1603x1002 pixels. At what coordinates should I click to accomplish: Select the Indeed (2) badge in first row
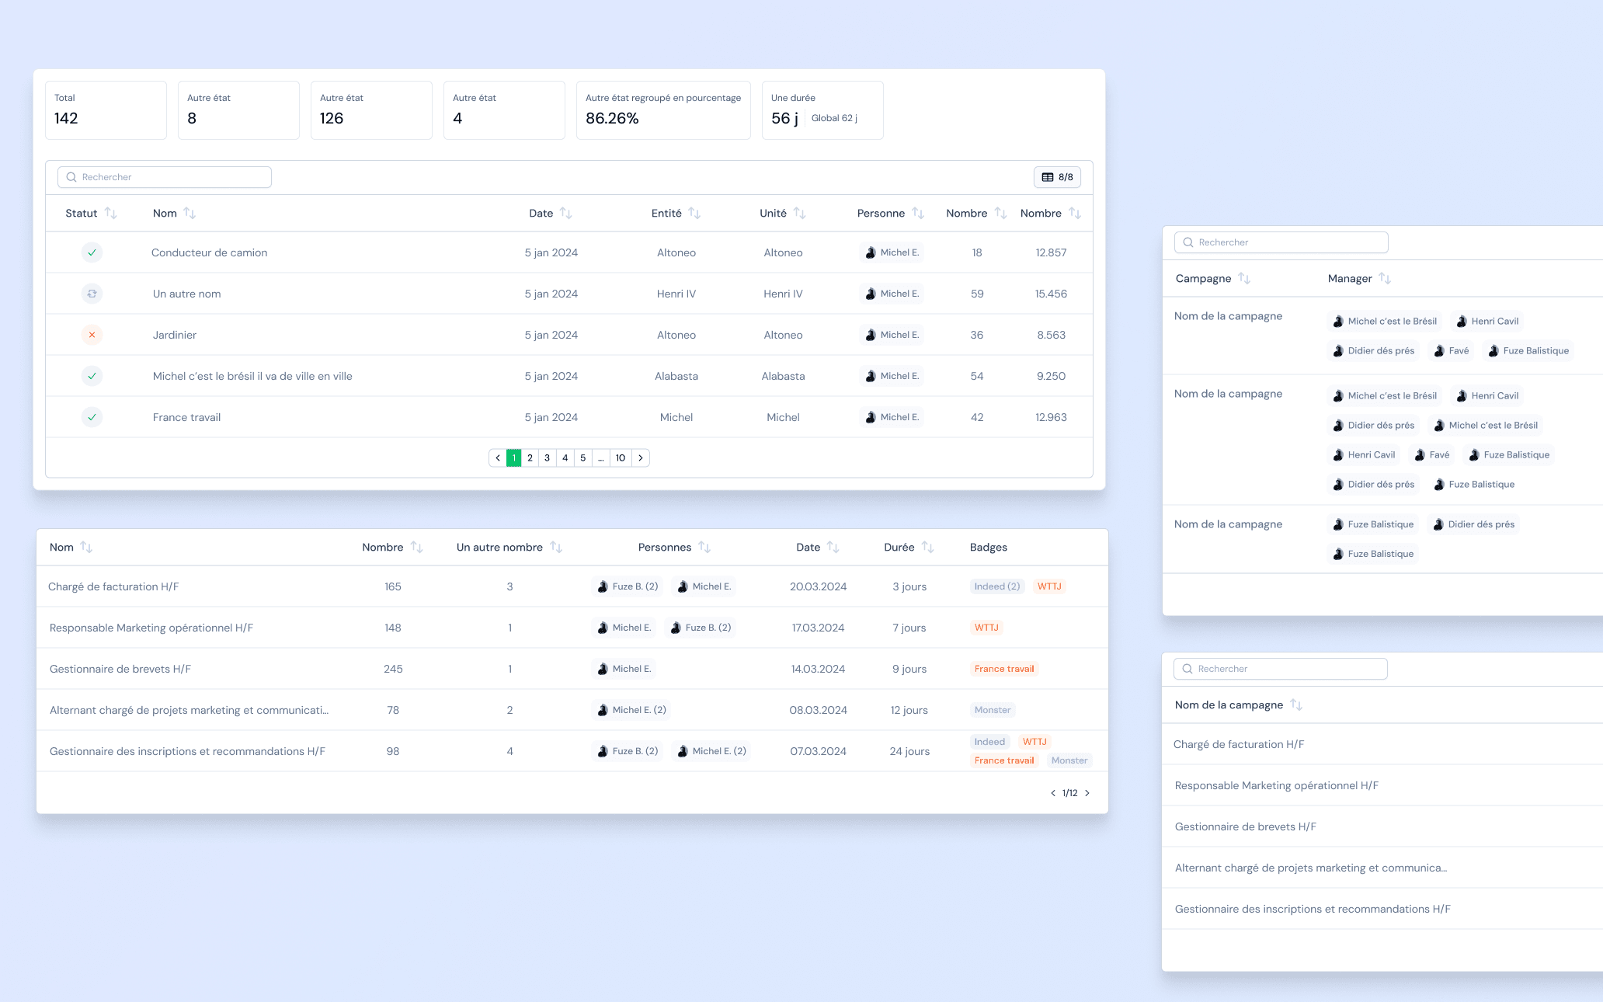(996, 586)
